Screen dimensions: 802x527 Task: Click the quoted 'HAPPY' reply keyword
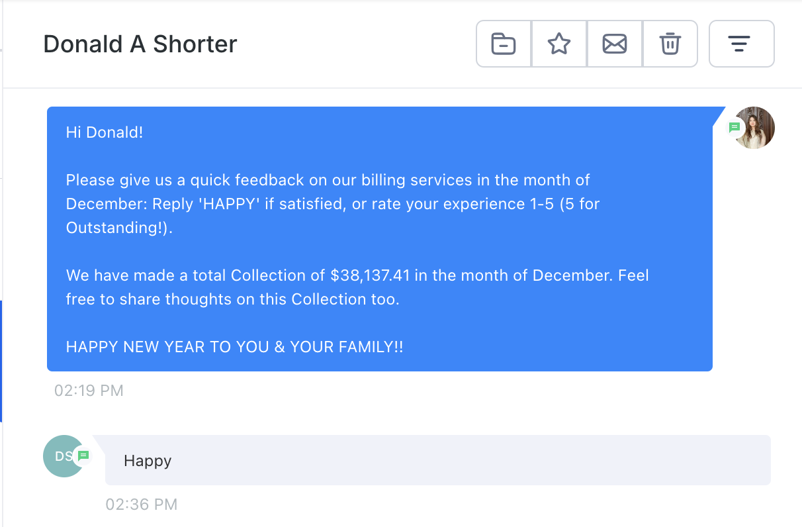click(x=228, y=204)
